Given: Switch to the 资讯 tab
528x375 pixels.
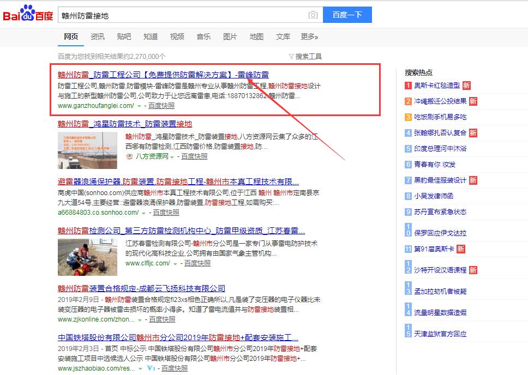Looking at the screenshot, I should click(x=98, y=37).
